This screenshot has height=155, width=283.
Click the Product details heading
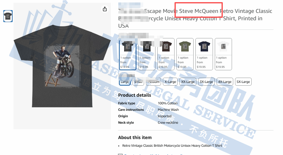click(x=135, y=95)
